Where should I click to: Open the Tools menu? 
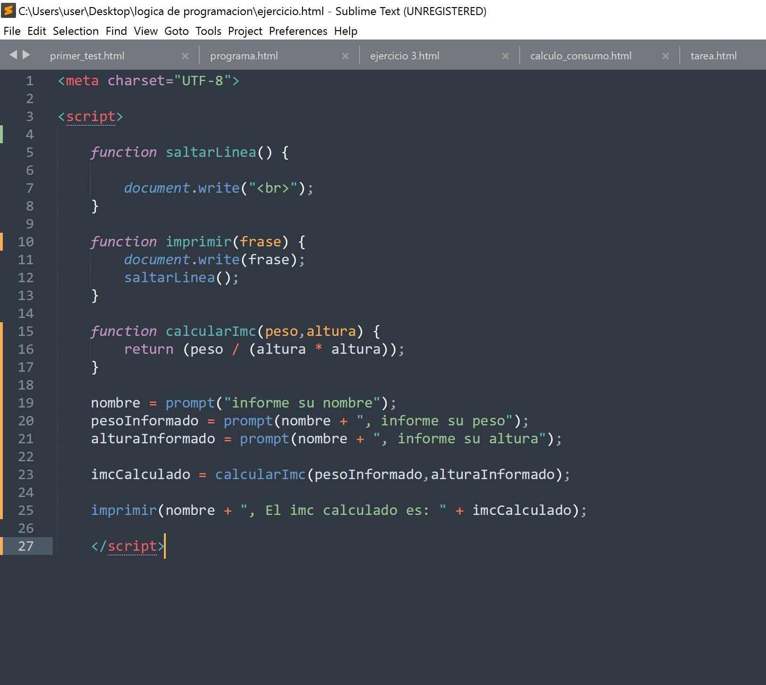tap(209, 31)
